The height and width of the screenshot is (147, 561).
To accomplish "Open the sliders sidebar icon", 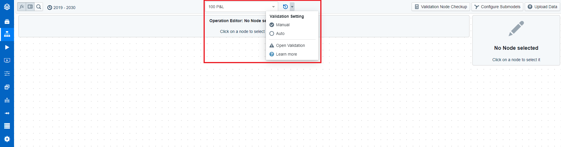I will (7, 74).
